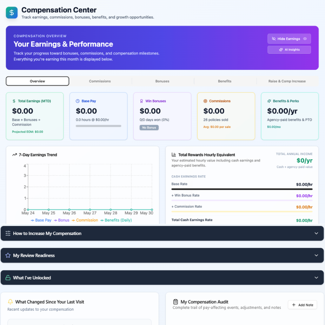Click the sparkle icon beside Benefits & Perks
Viewport: 325px width, 325px height.
tap(269, 101)
